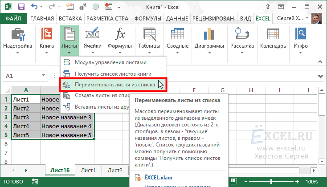Click the green circle quick access icon
This screenshot has height=187, width=327.
[96, 7]
